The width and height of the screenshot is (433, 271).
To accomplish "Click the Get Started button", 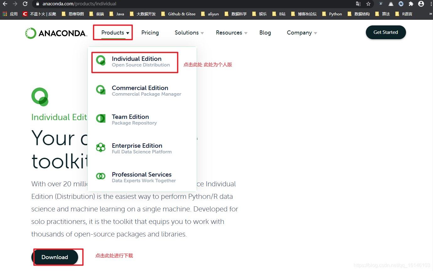I will tap(386, 32).
